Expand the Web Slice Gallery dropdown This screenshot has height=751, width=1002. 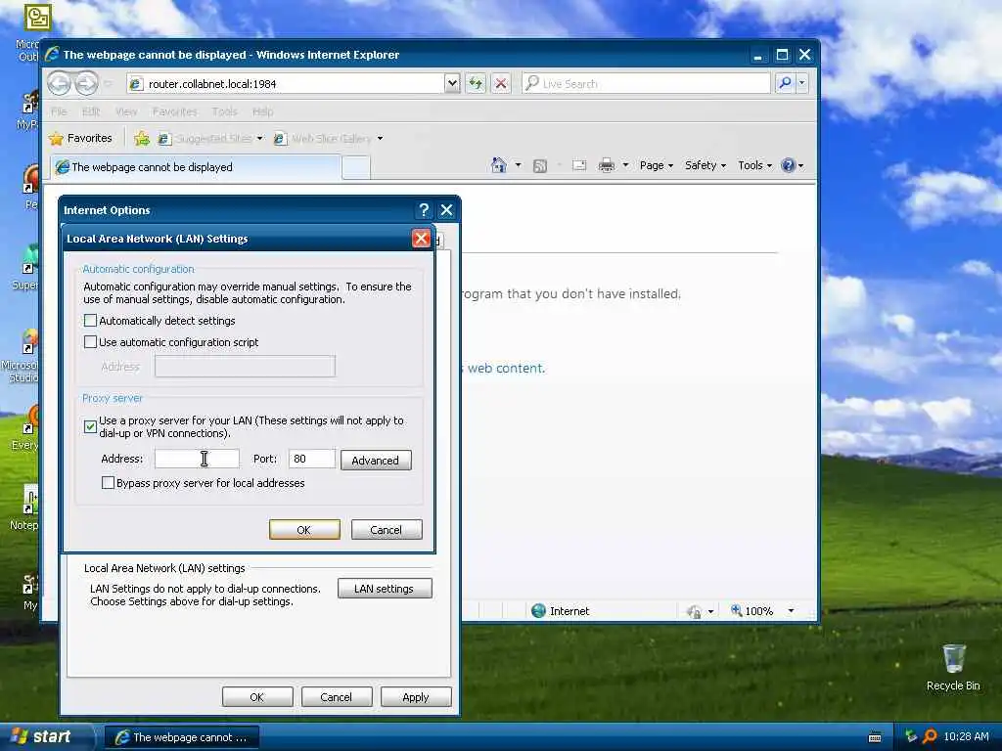pos(381,139)
